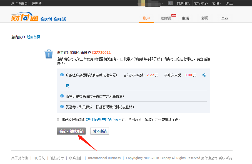Click the 0.00 sub-account balance

point(188,75)
